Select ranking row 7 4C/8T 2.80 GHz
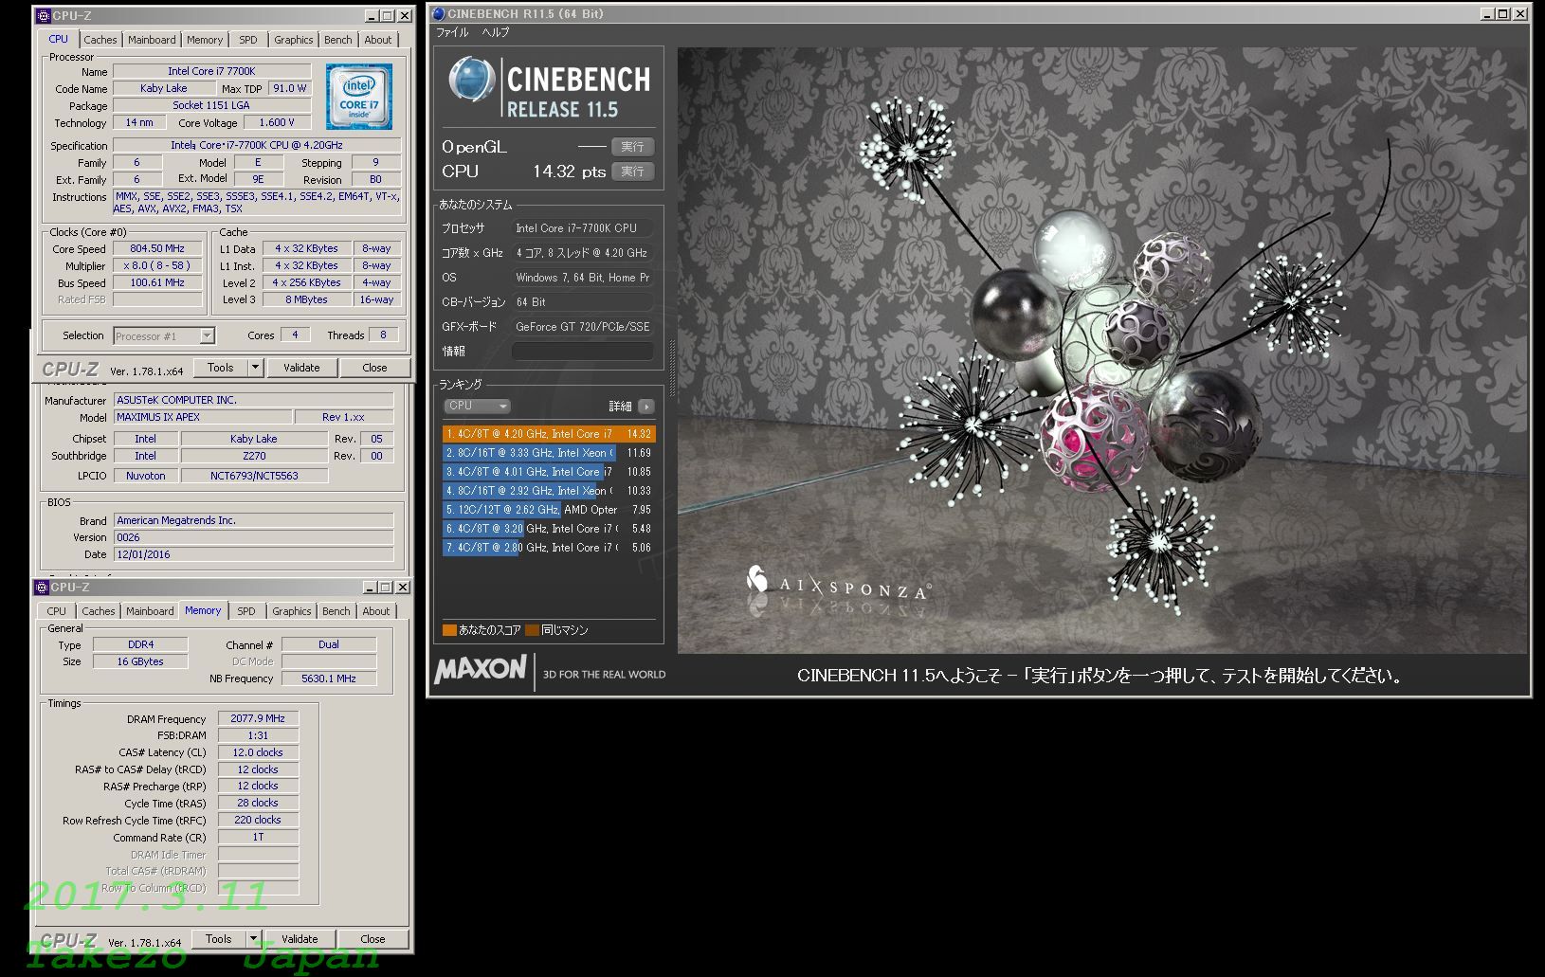1545x977 pixels. [x=549, y=548]
